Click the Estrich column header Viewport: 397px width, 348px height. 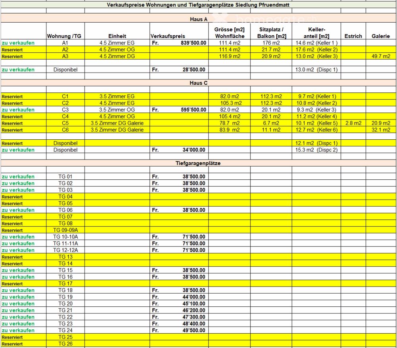point(353,36)
